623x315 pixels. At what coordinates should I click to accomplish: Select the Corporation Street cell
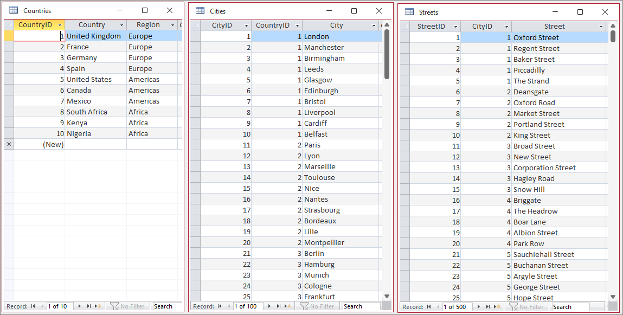click(560, 168)
